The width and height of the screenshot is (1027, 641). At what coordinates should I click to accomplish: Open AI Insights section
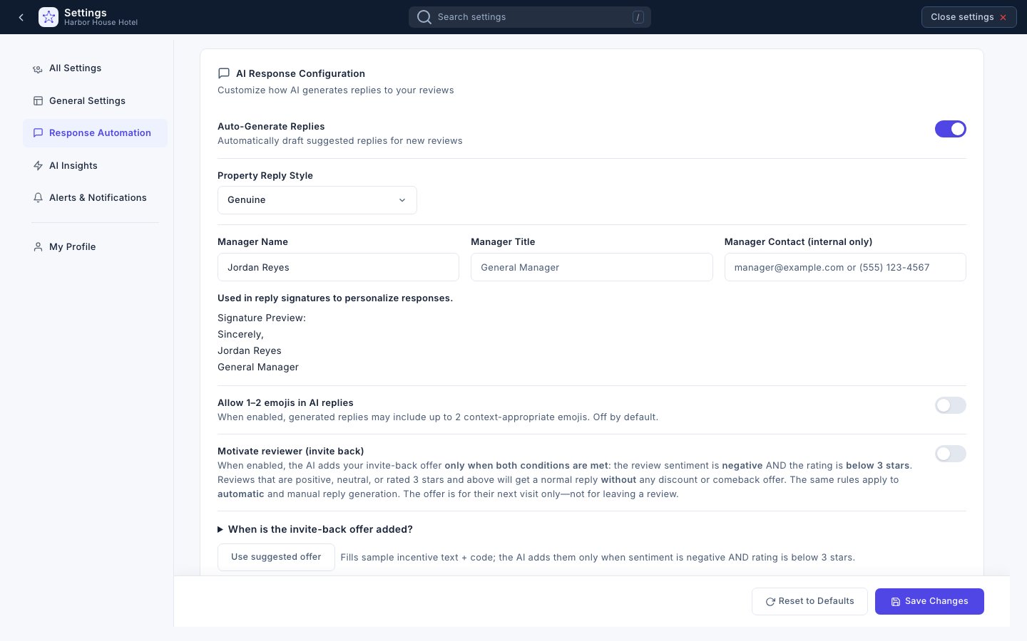pyautogui.click(x=96, y=166)
